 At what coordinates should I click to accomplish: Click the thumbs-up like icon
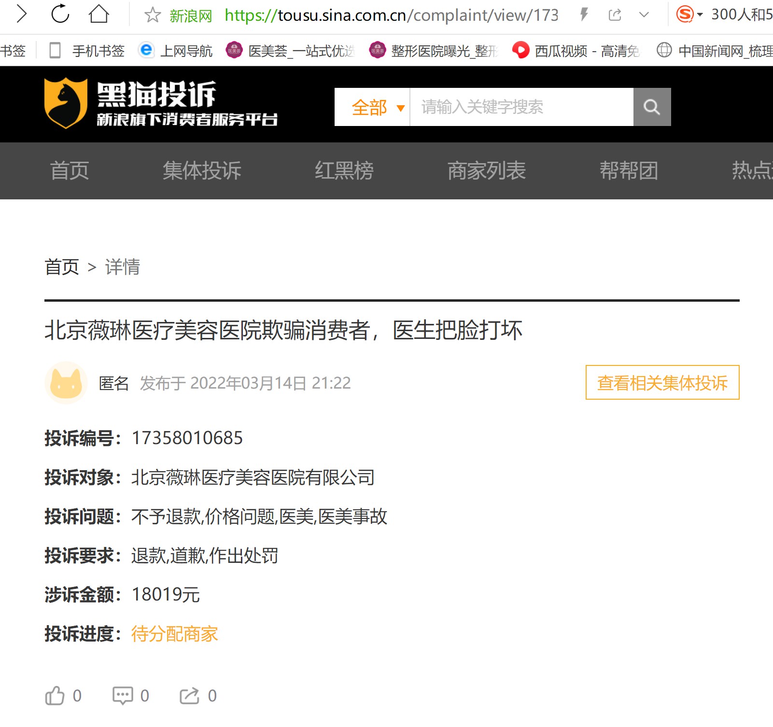click(x=55, y=696)
